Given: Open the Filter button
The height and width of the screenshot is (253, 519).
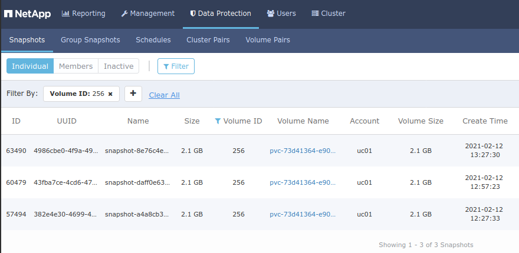Looking at the screenshot, I should click(x=176, y=66).
